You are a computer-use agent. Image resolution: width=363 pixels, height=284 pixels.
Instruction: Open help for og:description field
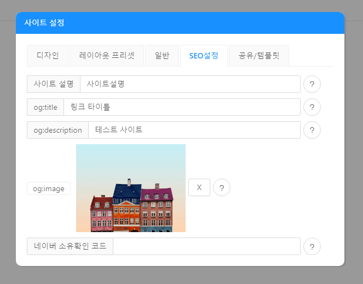312,131
